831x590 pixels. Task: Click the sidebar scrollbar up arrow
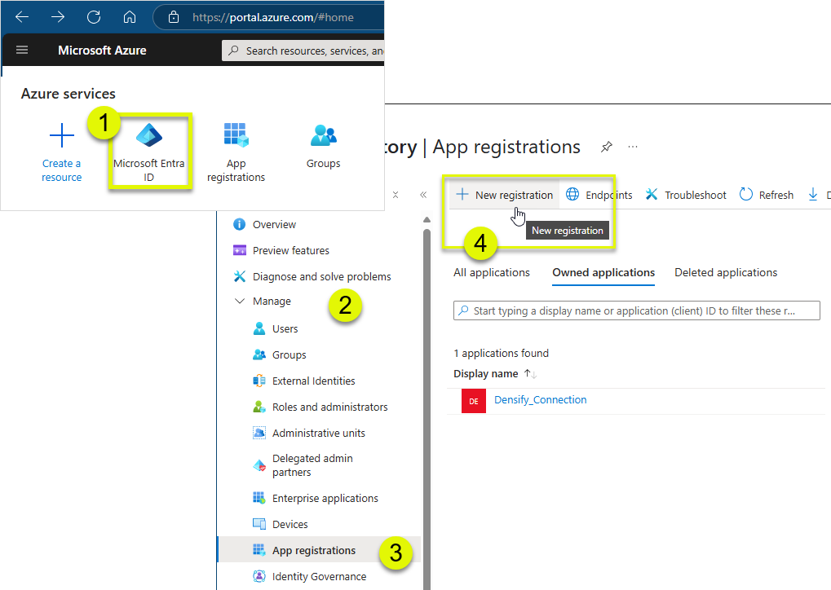click(427, 219)
